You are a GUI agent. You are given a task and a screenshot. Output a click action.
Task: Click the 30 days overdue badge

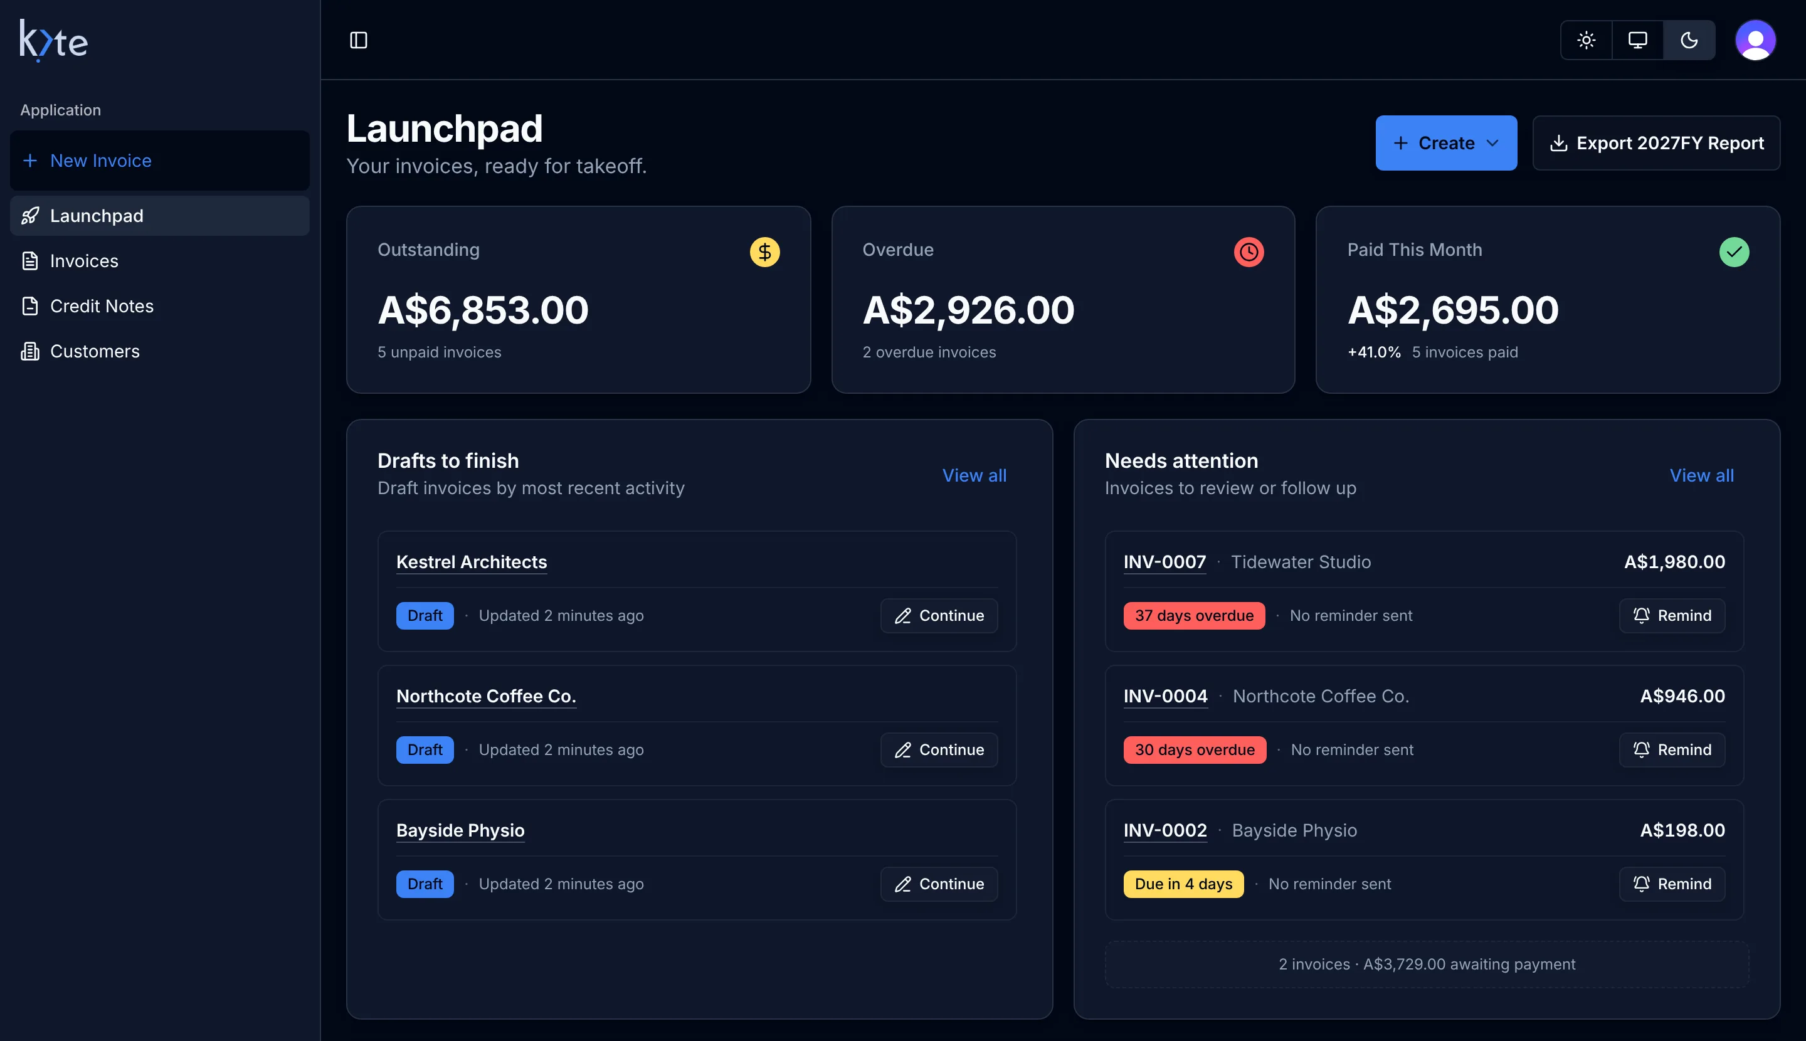click(1195, 749)
